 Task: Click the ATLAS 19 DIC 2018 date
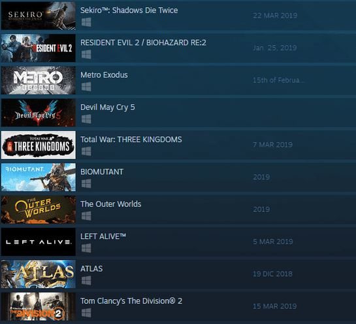tap(272, 274)
